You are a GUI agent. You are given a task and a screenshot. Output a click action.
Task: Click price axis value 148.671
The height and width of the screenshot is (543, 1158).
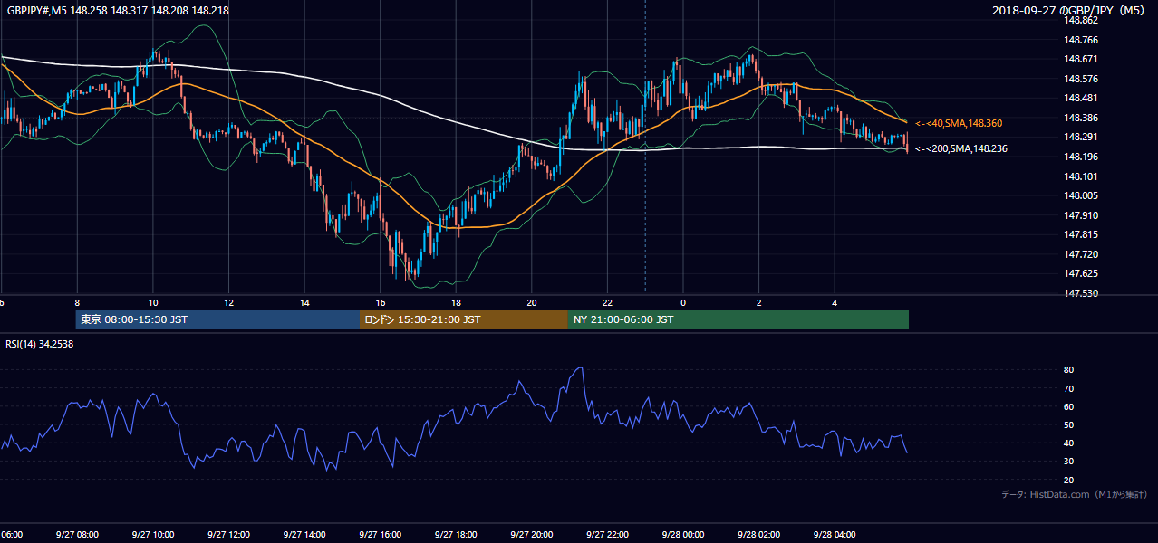click(x=1080, y=59)
